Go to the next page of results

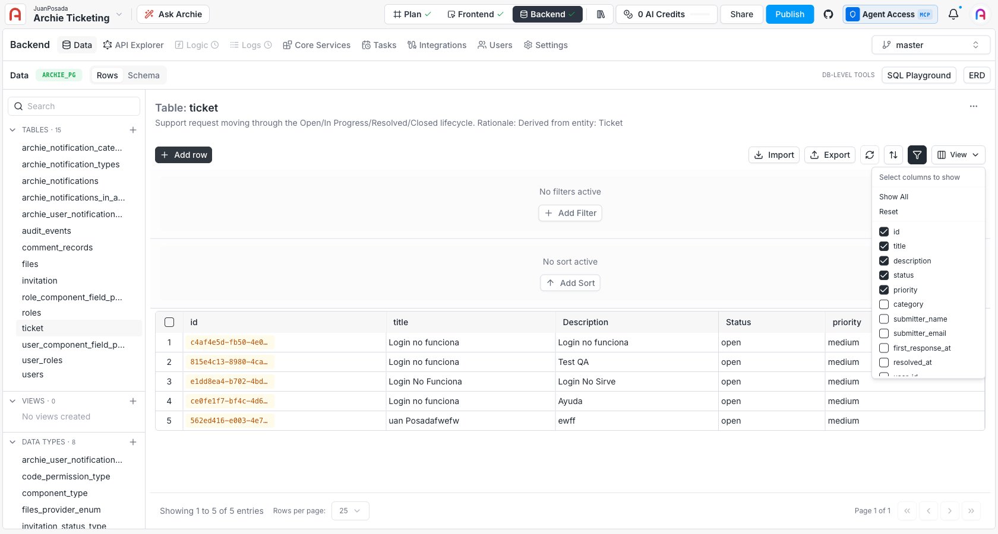click(x=950, y=511)
